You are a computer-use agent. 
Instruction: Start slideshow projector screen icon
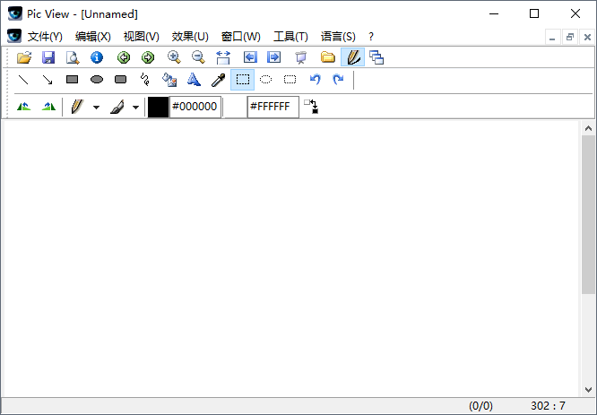[301, 57]
